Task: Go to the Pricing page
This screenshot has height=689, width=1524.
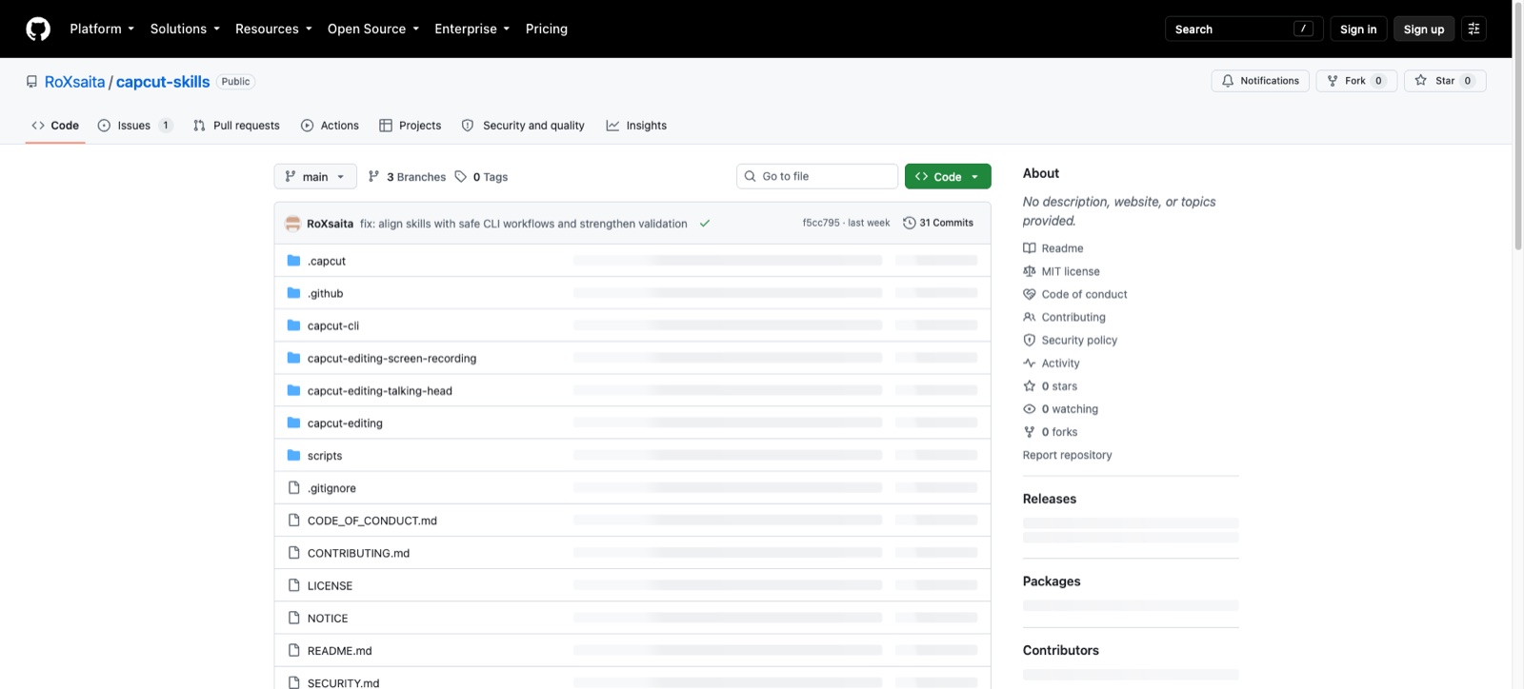Action: (547, 29)
